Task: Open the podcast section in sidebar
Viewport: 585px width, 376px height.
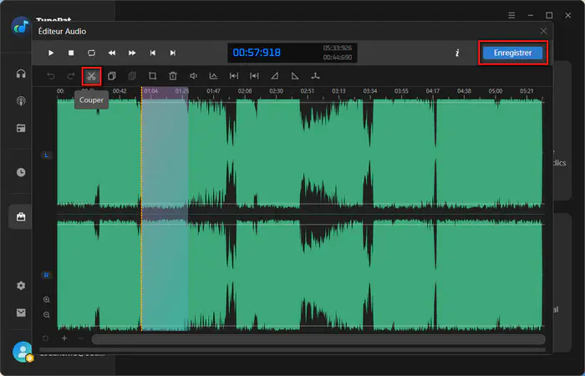Action: (x=21, y=101)
